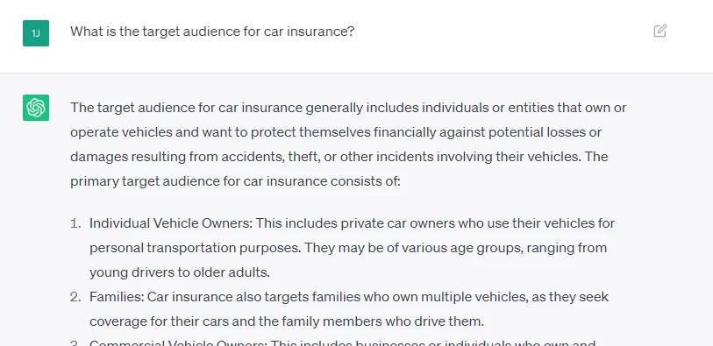Click the line starting 'damages resulting from accidents'
This screenshot has width=713, height=346.
(x=339, y=157)
